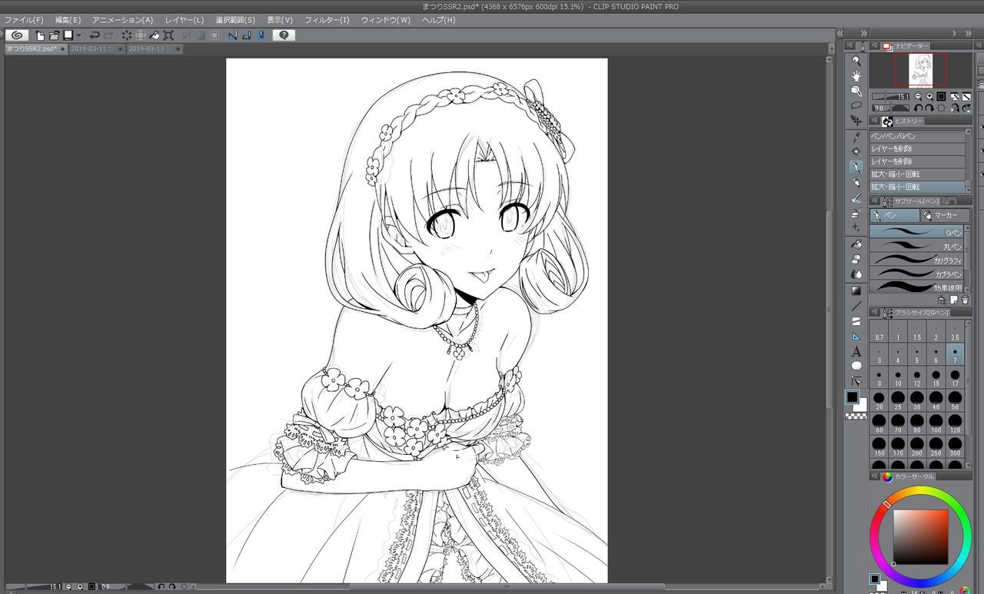The image size is (984, 594).
Task: Select the Auto select magic wand tool
Action: pyautogui.click(x=856, y=151)
